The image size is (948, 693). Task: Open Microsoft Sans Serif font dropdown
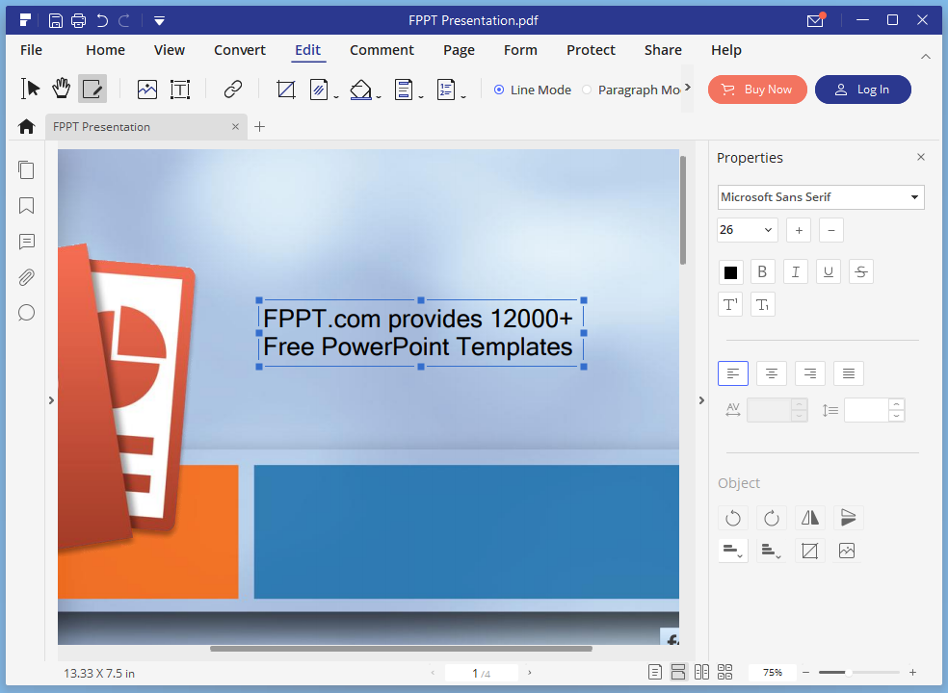click(821, 197)
